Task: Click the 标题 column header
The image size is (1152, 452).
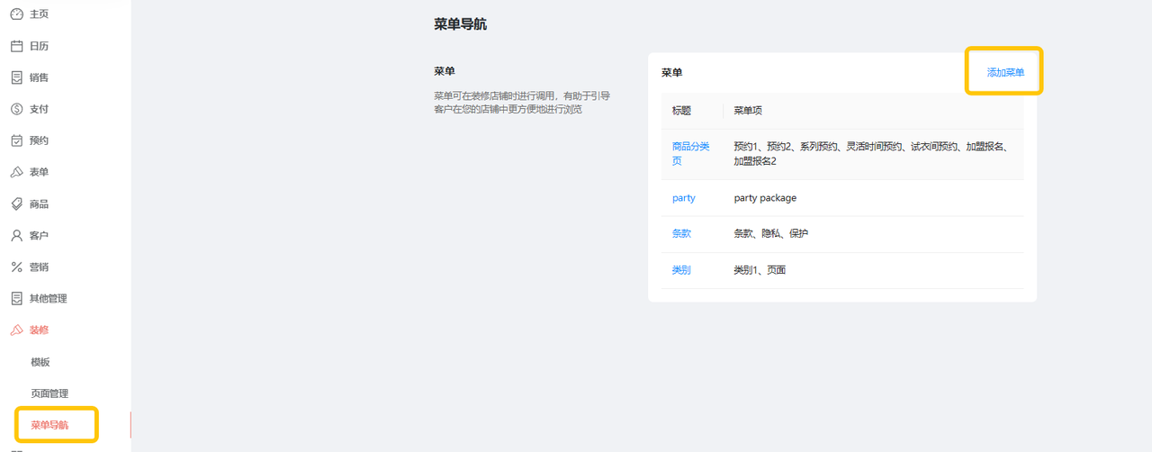Action: [681, 111]
